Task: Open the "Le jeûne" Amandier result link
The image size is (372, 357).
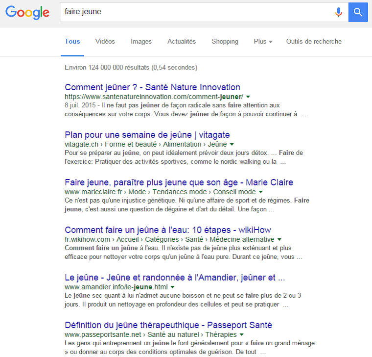Action: click(x=174, y=278)
